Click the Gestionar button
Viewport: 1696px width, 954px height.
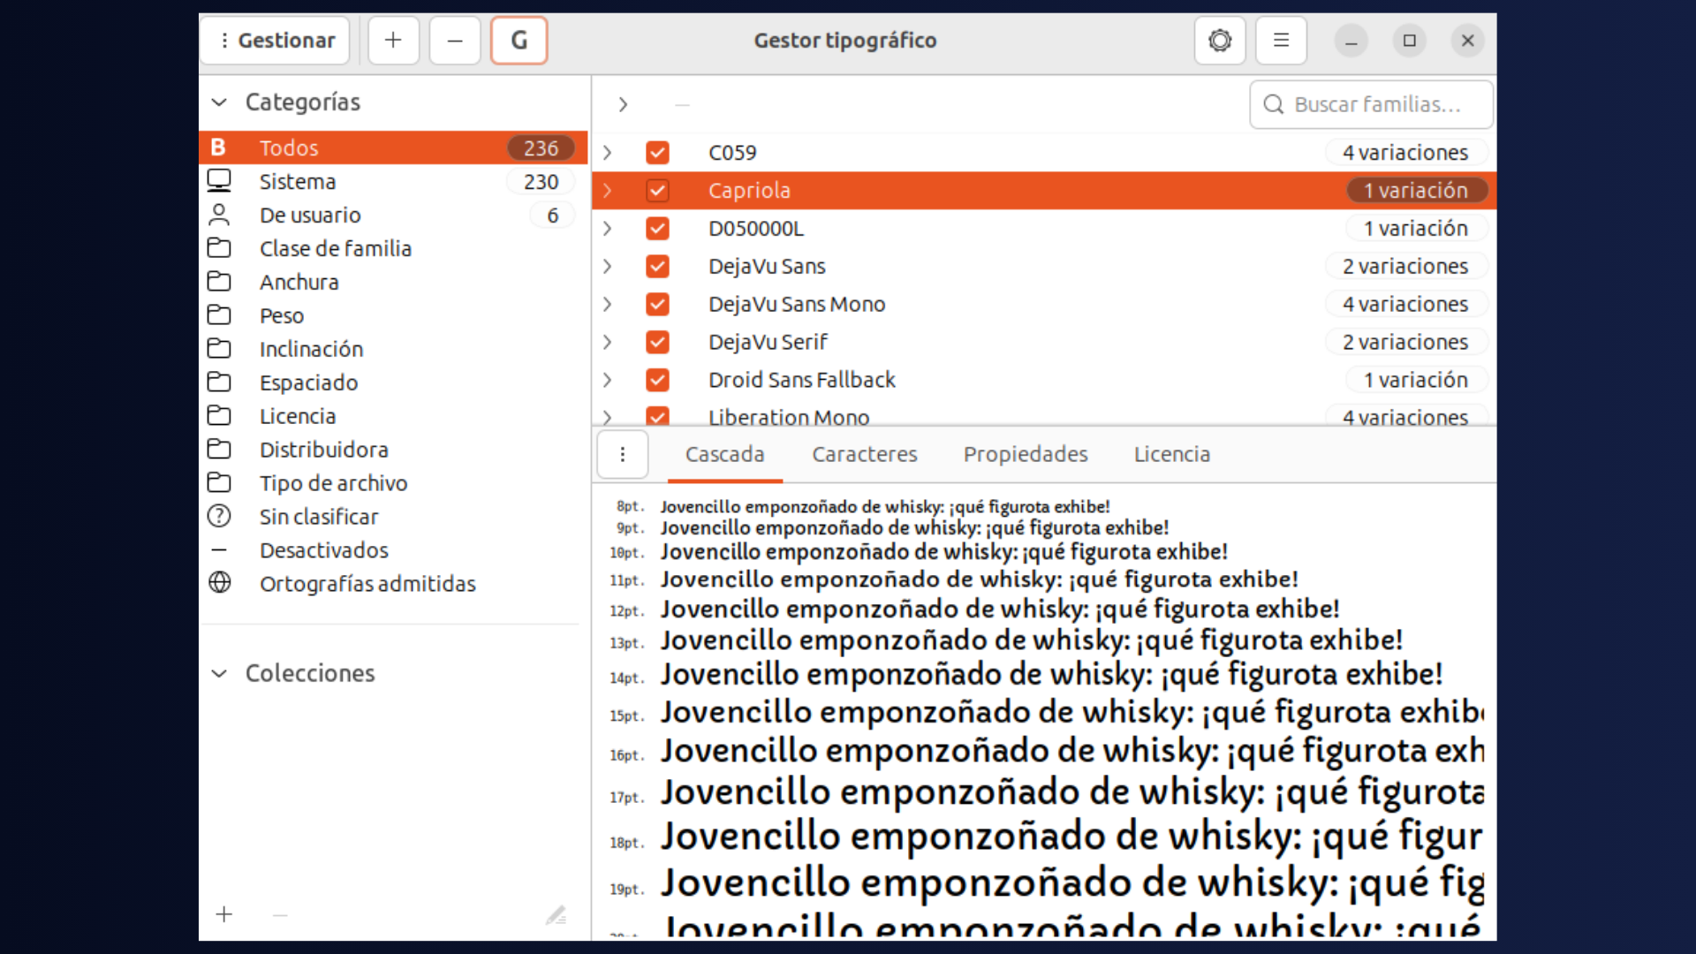click(275, 40)
